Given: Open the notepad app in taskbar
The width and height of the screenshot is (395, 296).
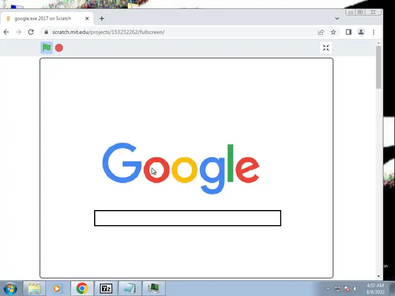Looking at the screenshot, I should 130,288.
